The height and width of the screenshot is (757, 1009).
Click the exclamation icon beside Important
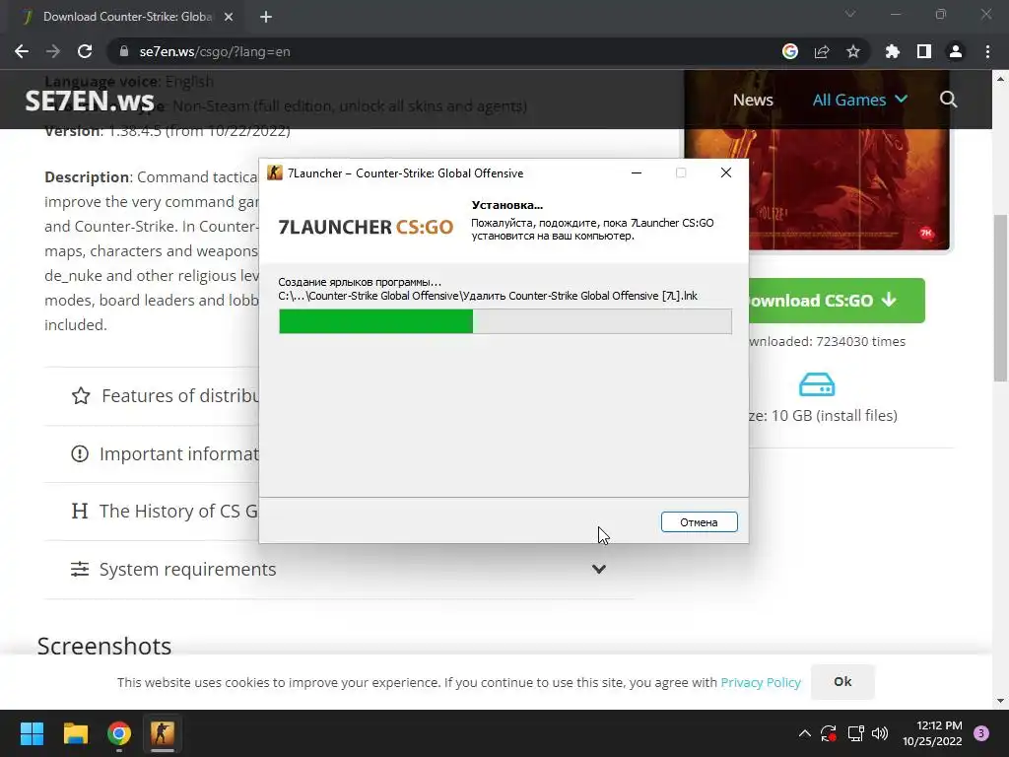(x=80, y=453)
